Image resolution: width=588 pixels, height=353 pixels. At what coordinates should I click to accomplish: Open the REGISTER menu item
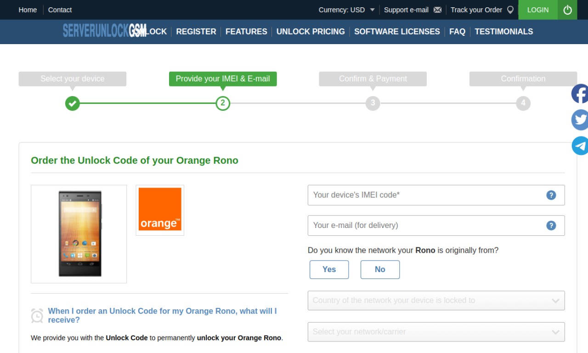coord(196,32)
